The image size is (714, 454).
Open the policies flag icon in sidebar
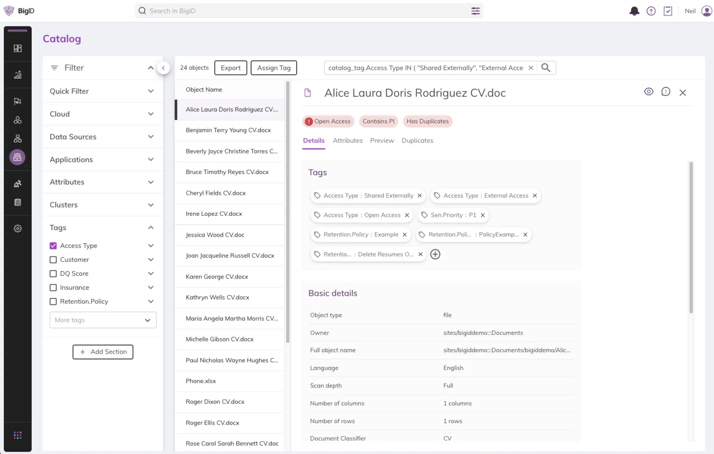click(x=18, y=101)
